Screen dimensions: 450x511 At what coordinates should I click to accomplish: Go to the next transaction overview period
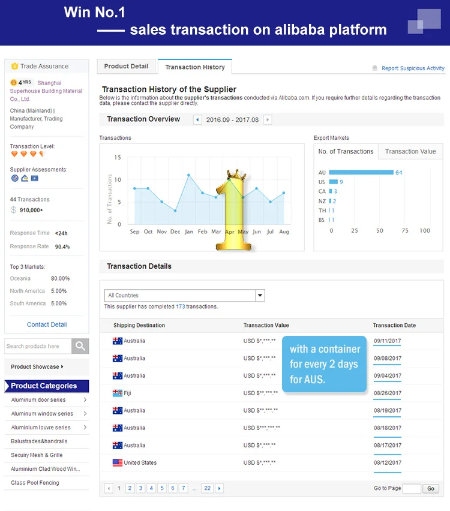point(268,119)
